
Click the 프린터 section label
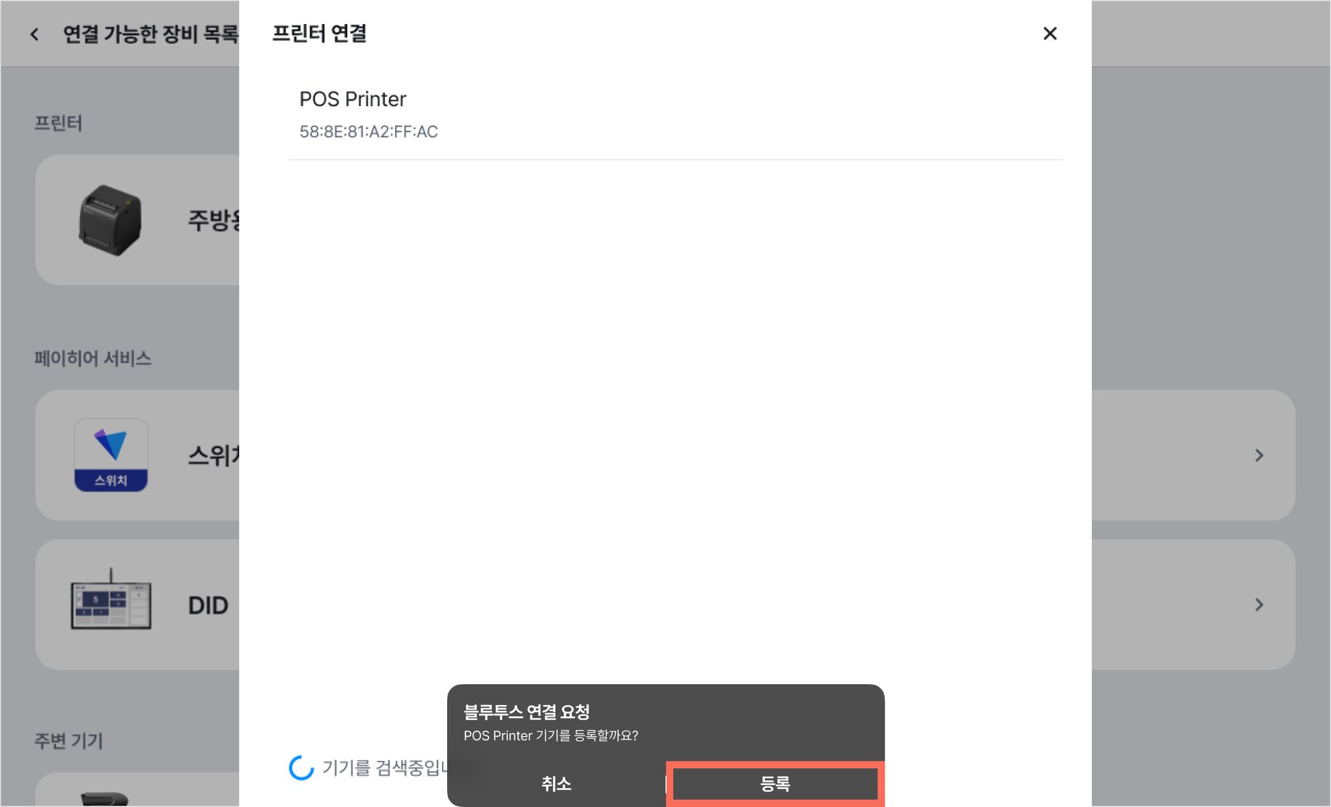[x=58, y=123]
